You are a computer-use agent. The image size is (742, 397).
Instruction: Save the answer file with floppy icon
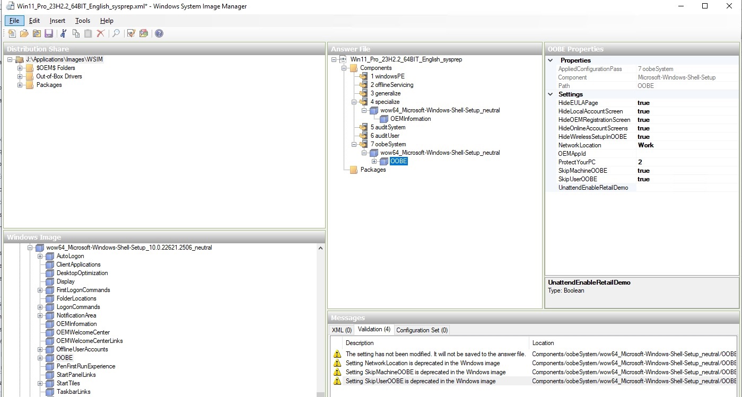coord(49,33)
